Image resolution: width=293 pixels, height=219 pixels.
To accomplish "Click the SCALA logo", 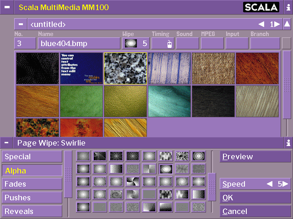I will tap(261, 7).
